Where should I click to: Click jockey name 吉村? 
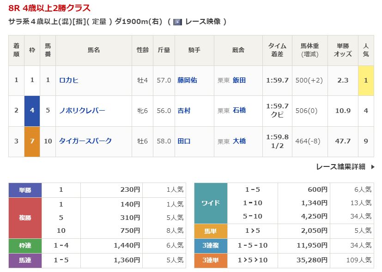tap(184, 111)
